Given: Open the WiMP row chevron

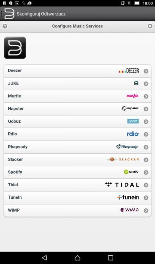Looking at the screenshot, I should 146,210.
